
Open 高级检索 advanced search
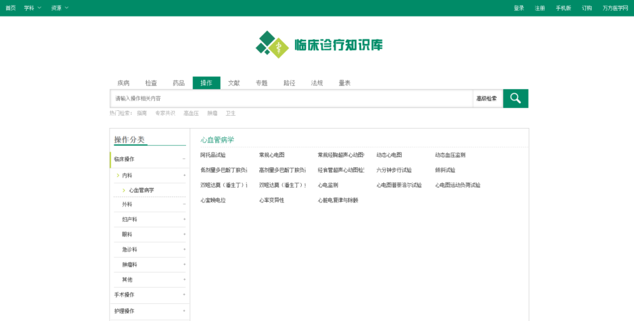pyautogui.click(x=487, y=98)
